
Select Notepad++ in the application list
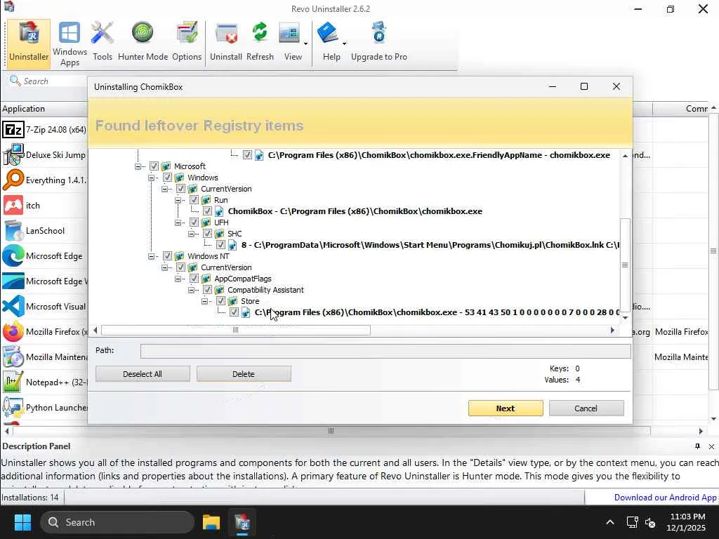(44, 382)
